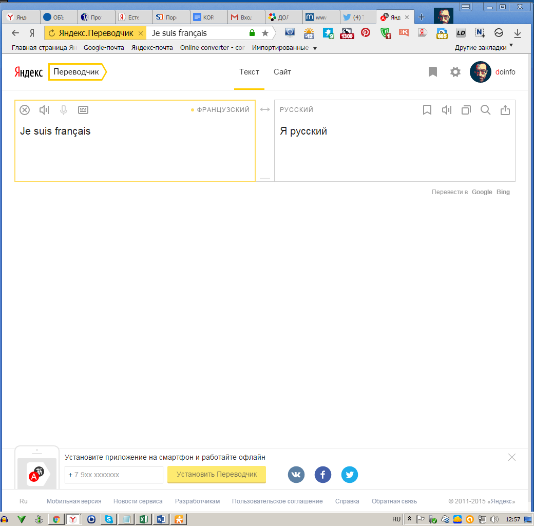Click Установить Переводчик button
The width and height of the screenshot is (534, 526).
(217, 474)
